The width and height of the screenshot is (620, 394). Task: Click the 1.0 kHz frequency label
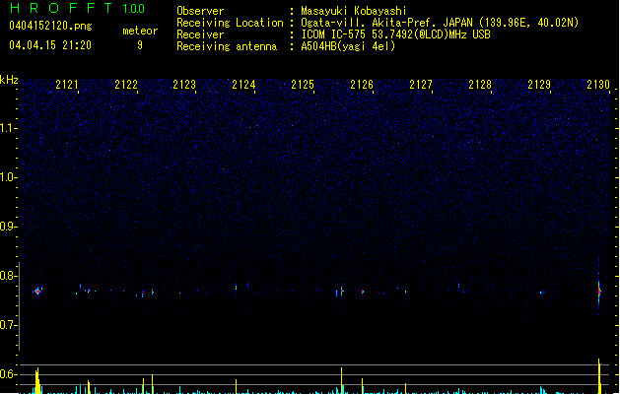(x=8, y=177)
